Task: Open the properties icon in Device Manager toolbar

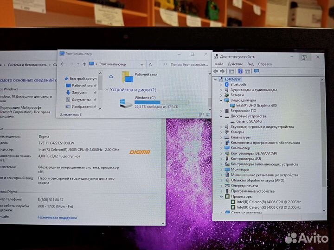Action: (x=231, y=71)
